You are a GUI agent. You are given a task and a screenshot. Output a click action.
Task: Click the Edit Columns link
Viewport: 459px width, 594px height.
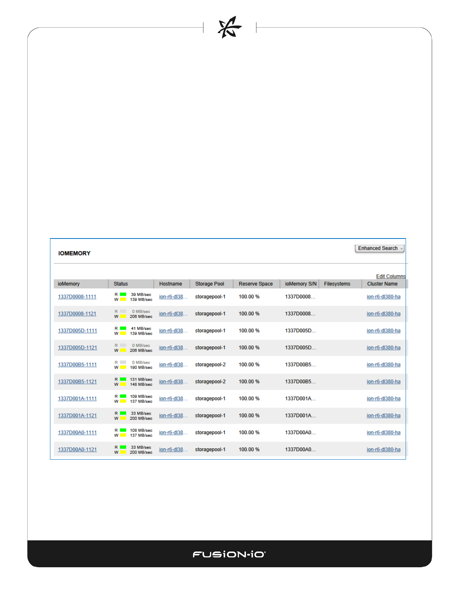point(390,276)
